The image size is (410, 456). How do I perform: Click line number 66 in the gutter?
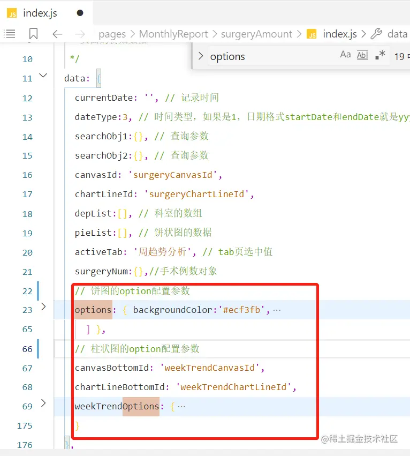click(27, 349)
